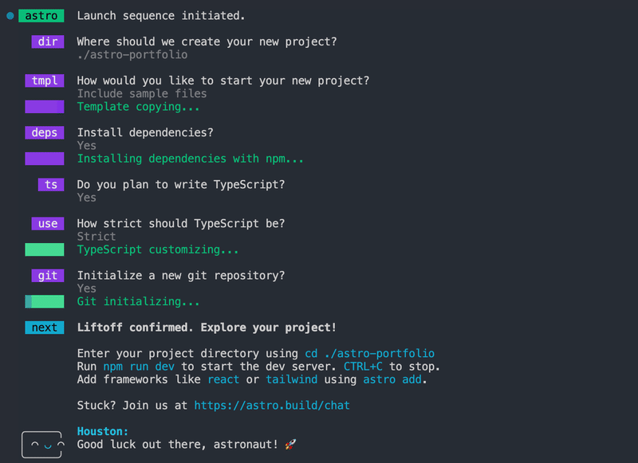Viewport: 638px width, 463px height.
Task: Click the tailwind framework keyword
Action: (291, 379)
